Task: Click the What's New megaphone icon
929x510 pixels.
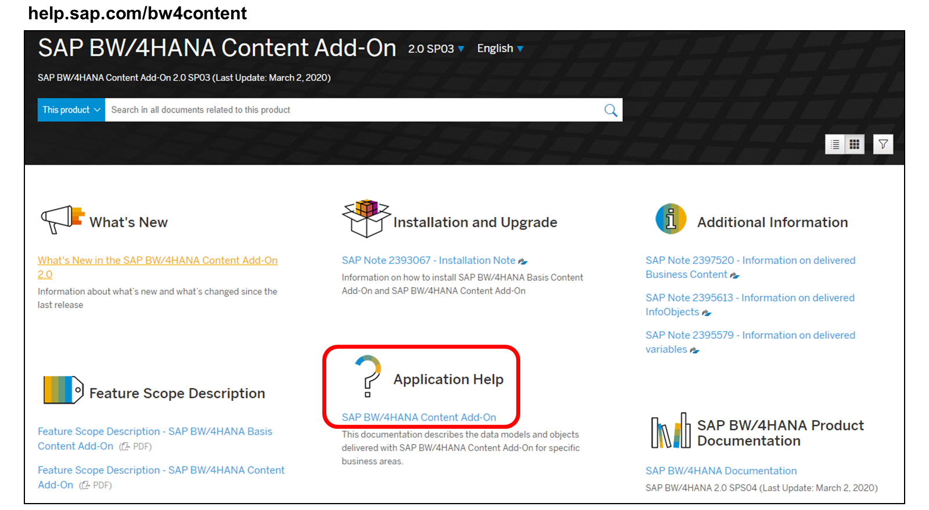Action: pos(63,219)
